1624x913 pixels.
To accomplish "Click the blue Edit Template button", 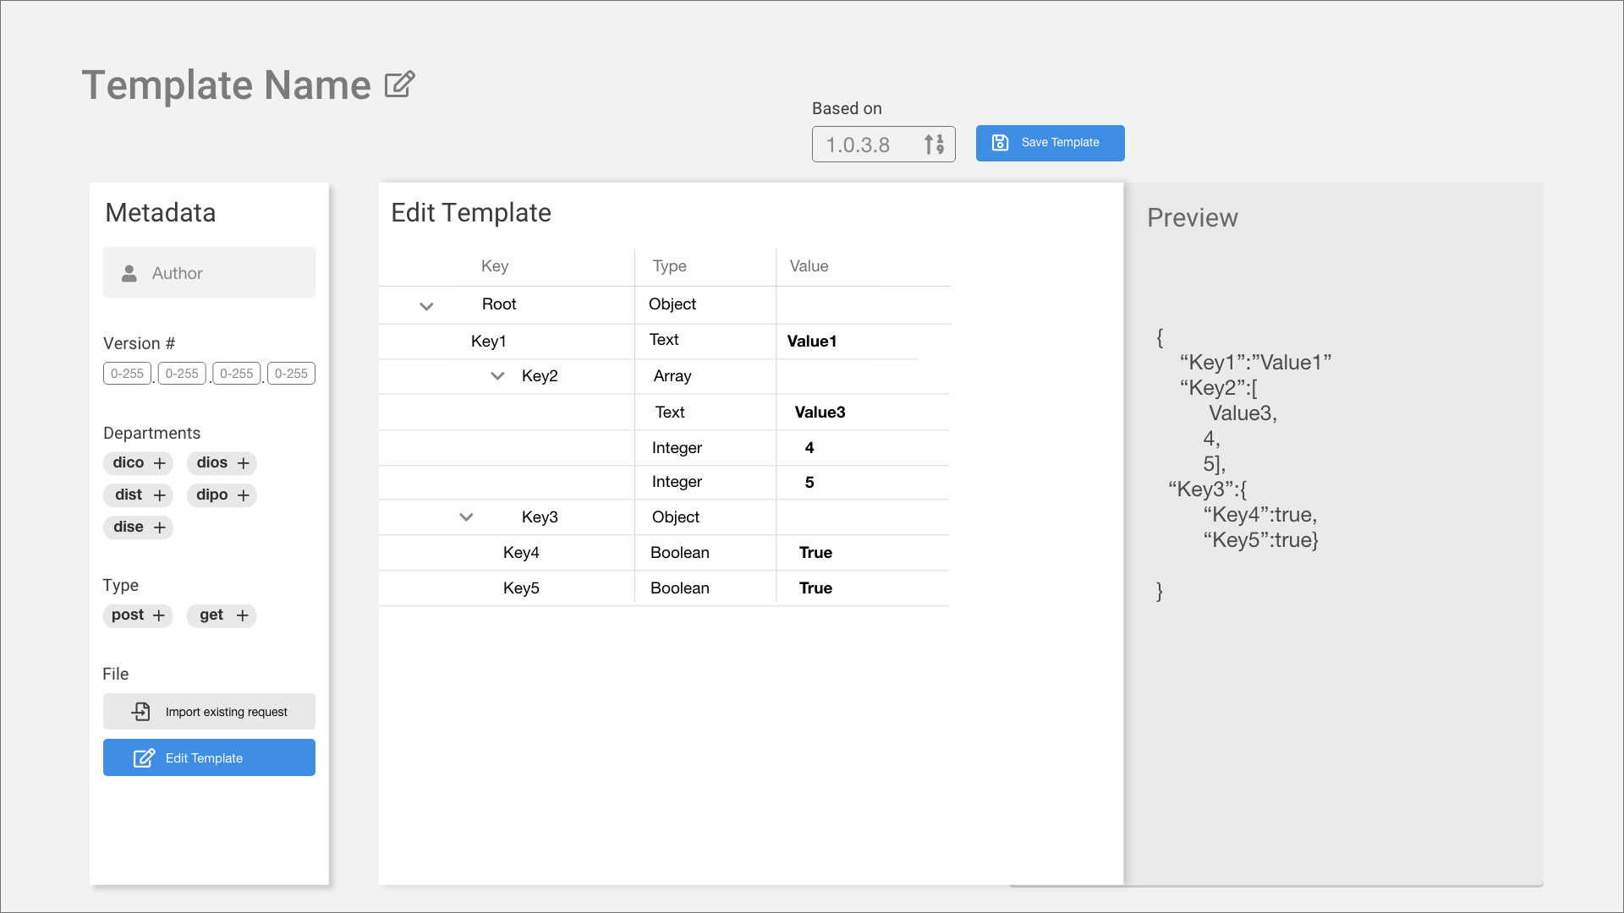I will pyautogui.click(x=209, y=757).
